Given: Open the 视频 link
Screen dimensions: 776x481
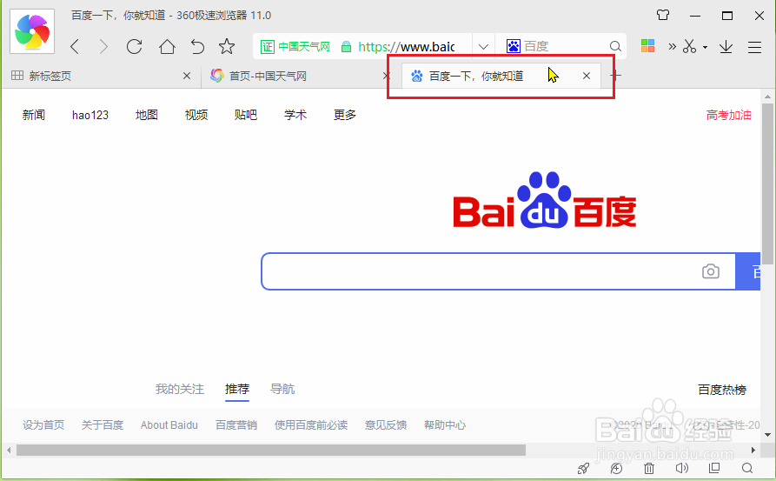Looking at the screenshot, I should click(196, 115).
